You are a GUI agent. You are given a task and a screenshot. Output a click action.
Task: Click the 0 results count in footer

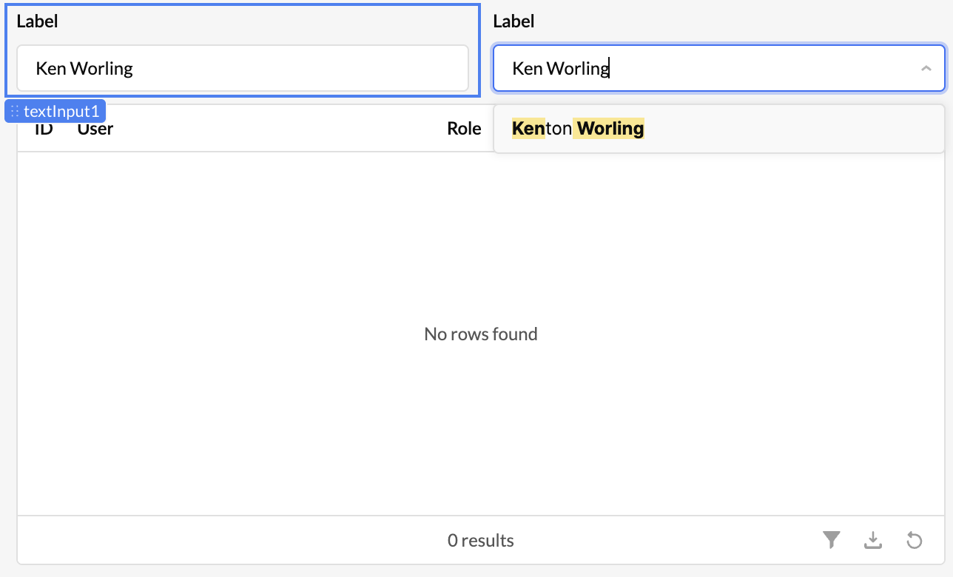click(481, 541)
